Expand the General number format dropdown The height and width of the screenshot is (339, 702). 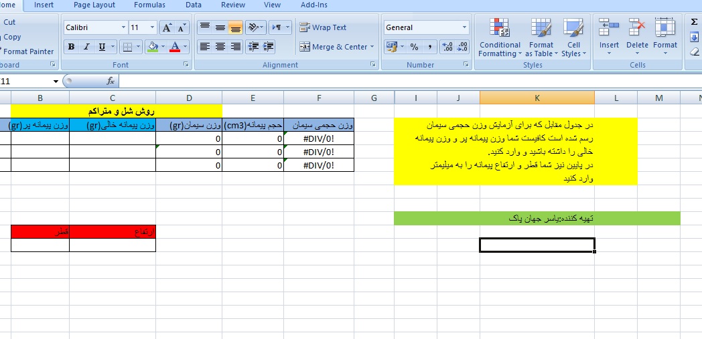tap(464, 27)
